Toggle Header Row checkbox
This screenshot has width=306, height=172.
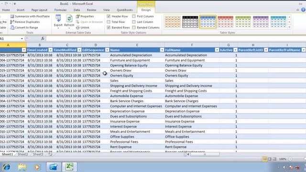click(109, 16)
